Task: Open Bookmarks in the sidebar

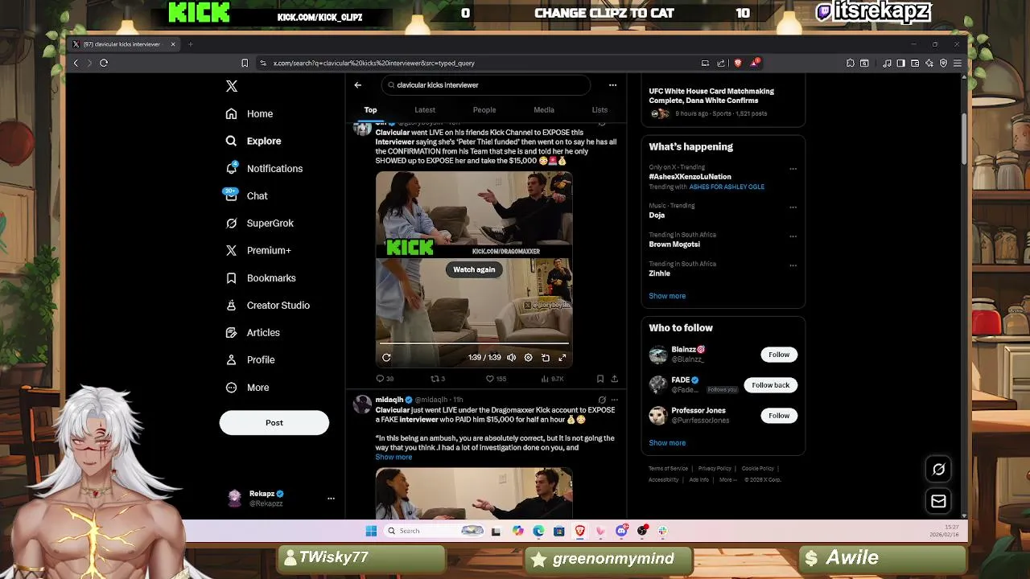Action: (261, 277)
